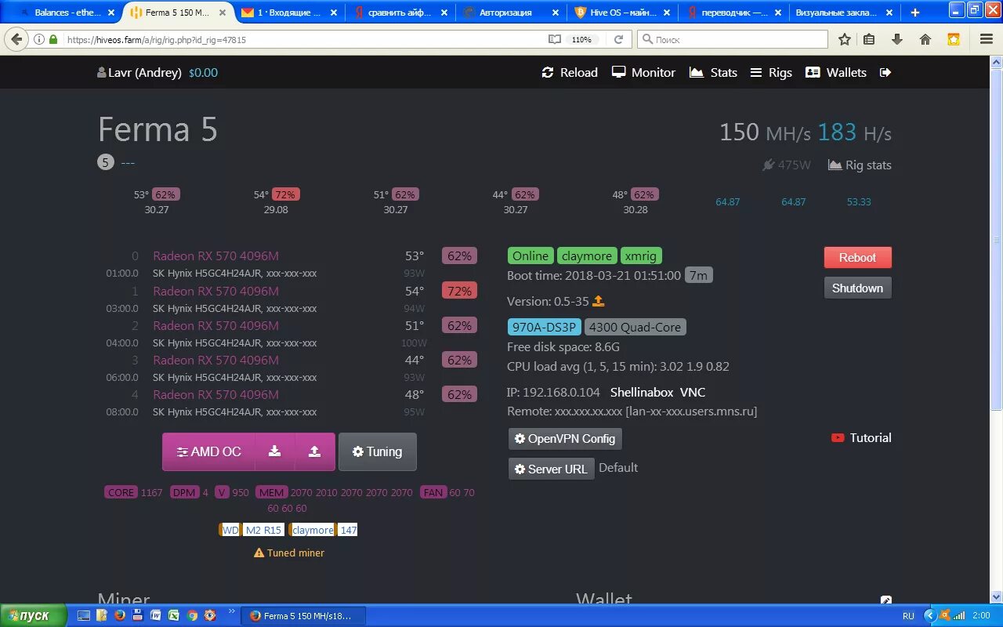This screenshot has height=627, width=1003.
Task: Click the MEM overclock label
Action: tap(272, 492)
